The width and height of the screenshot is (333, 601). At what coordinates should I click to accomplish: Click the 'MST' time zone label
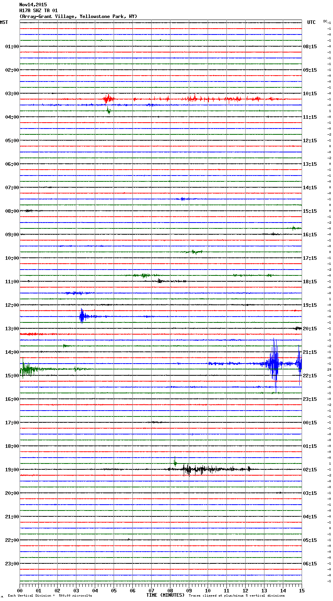pyautogui.click(x=4, y=22)
